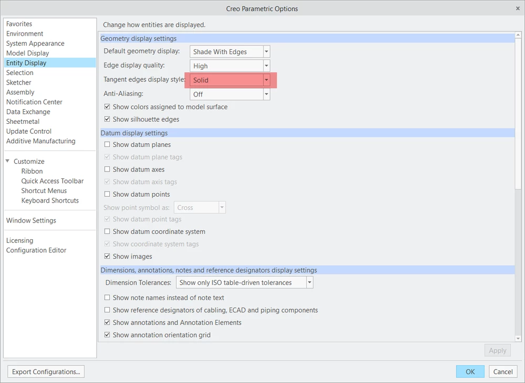Enable Show reference designators checkbox

pyautogui.click(x=107, y=310)
